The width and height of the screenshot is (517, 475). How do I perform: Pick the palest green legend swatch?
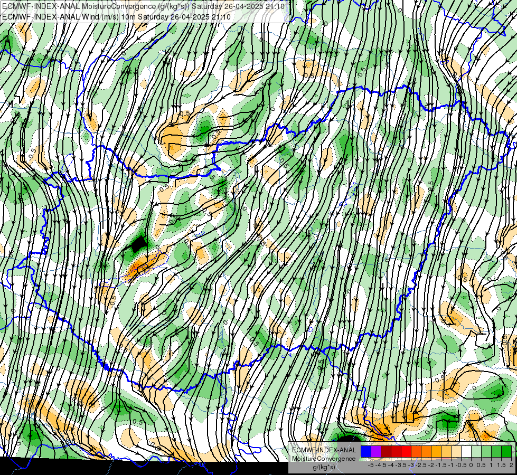click(476, 451)
